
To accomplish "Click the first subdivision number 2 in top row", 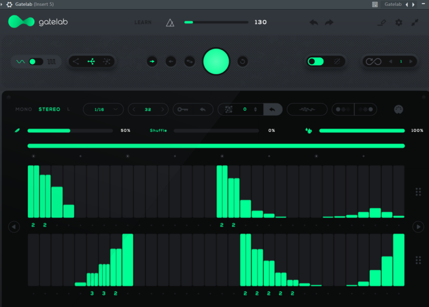I will [x=33, y=225].
